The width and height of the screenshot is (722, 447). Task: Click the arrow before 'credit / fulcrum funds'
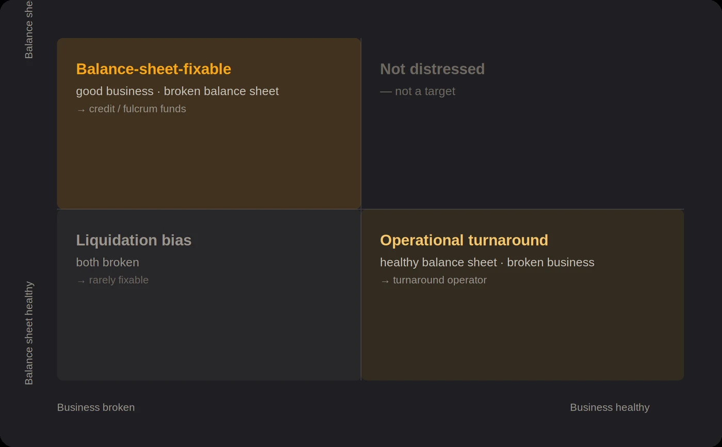(81, 109)
